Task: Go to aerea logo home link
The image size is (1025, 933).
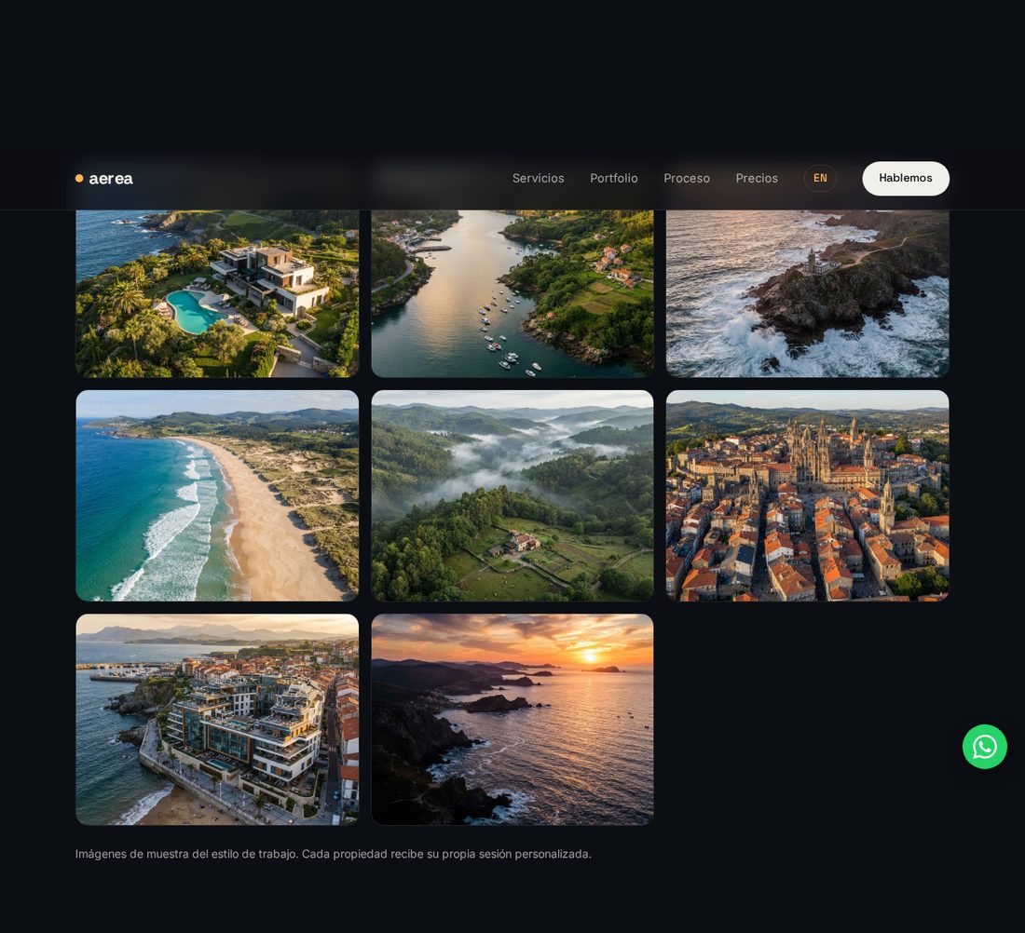Action: tap(104, 179)
